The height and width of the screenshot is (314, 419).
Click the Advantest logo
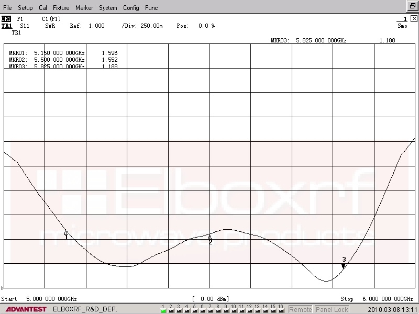click(x=24, y=309)
